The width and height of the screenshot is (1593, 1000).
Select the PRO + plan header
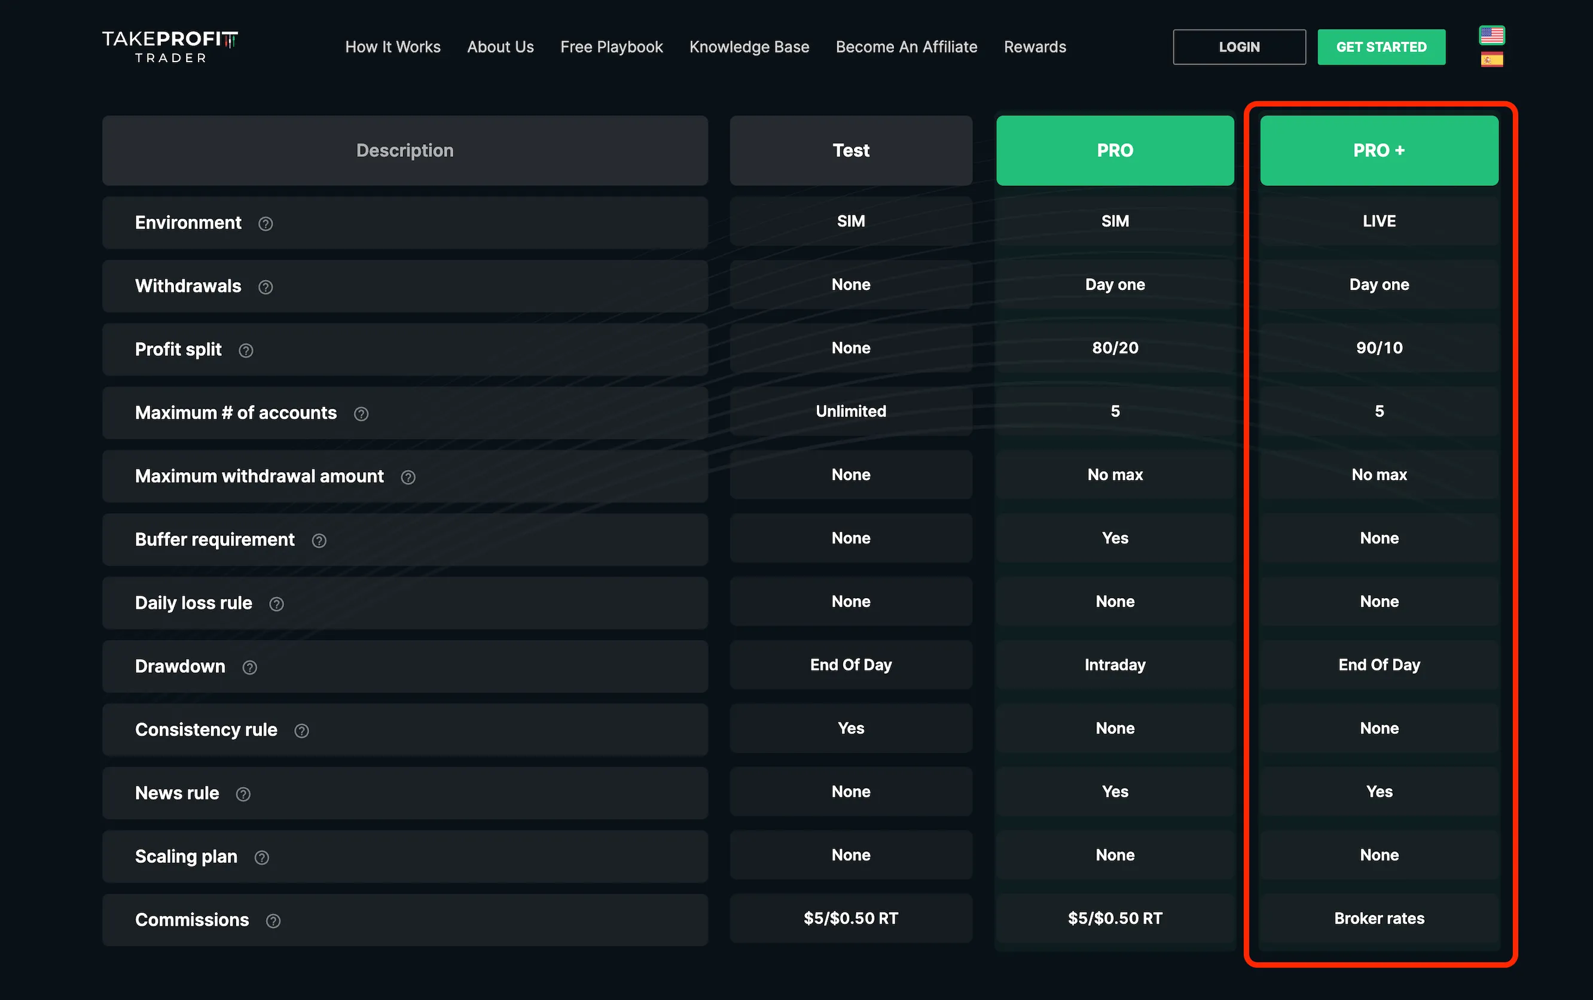coord(1379,151)
